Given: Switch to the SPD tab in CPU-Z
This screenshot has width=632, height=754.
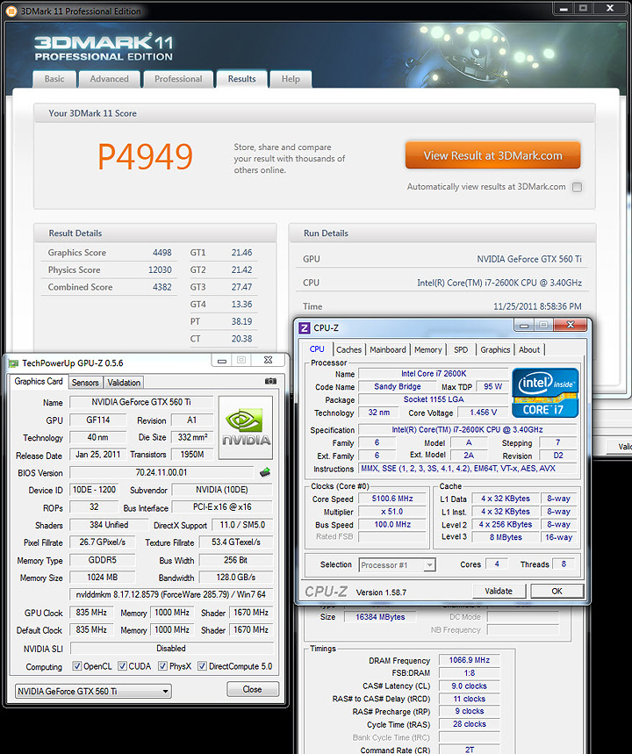Looking at the screenshot, I should pos(461,349).
